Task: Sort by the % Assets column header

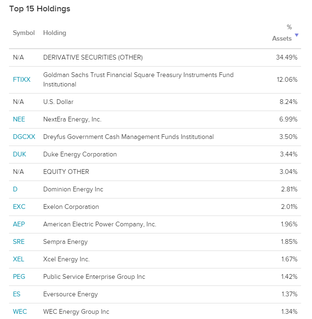Action: pyautogui.click(x=282, y=33)
